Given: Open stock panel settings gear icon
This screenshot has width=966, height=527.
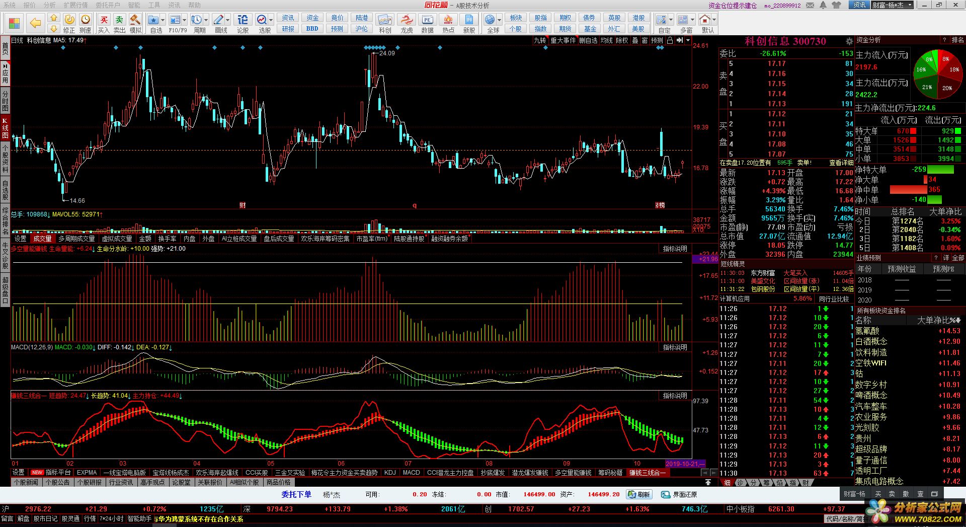Looking at the screenshot, I should point(849,41).
